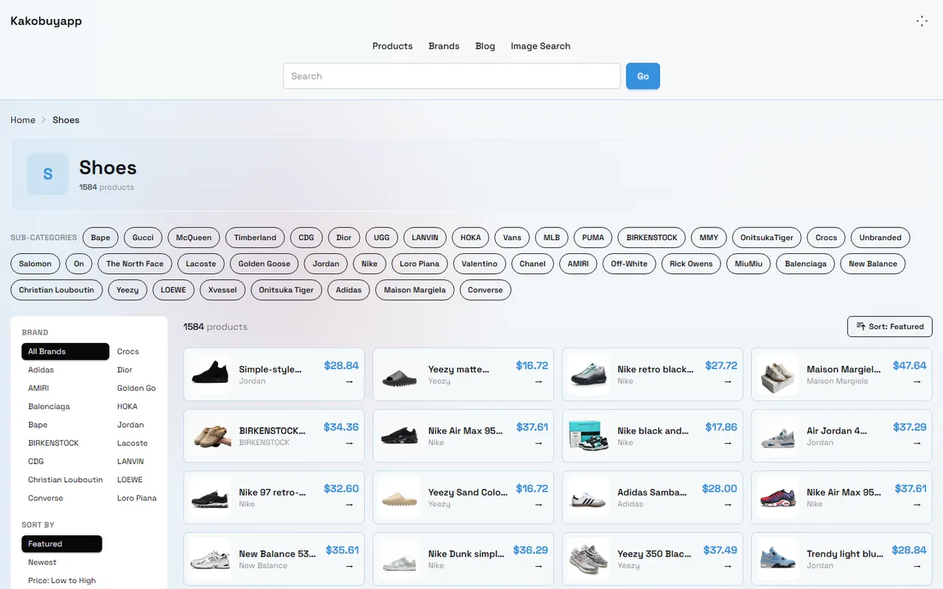Choose Newest under Sort By

coord(43,562)
